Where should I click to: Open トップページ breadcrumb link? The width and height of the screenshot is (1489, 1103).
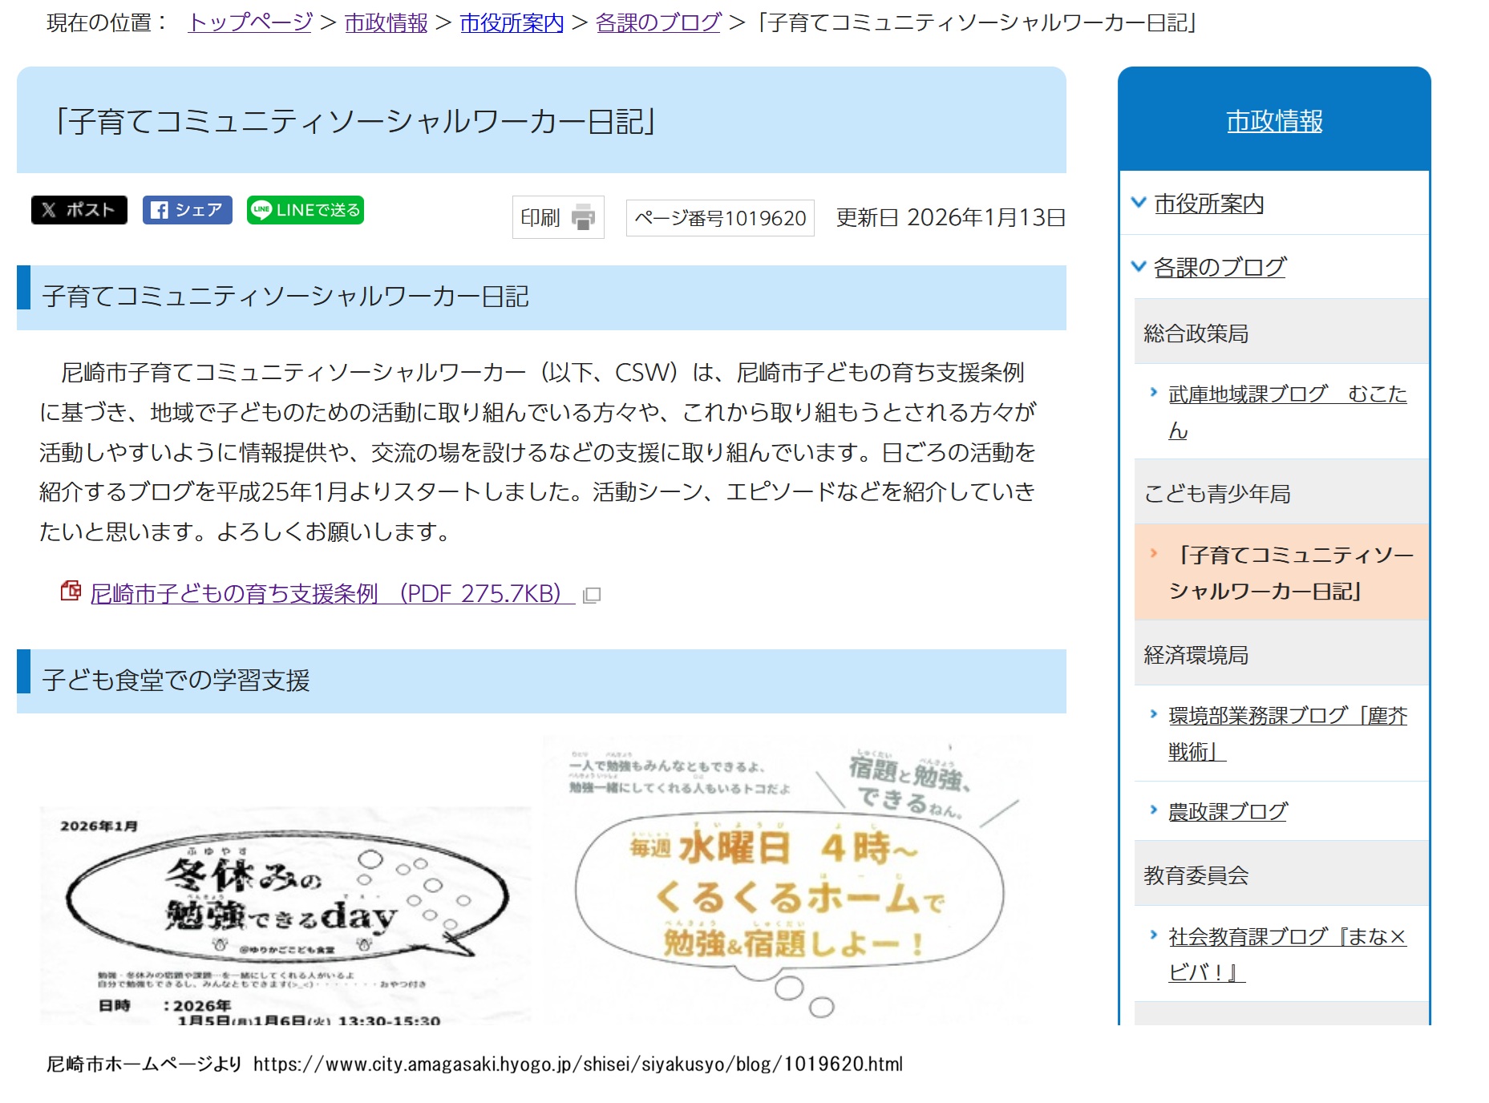click(x=249, y=22)
